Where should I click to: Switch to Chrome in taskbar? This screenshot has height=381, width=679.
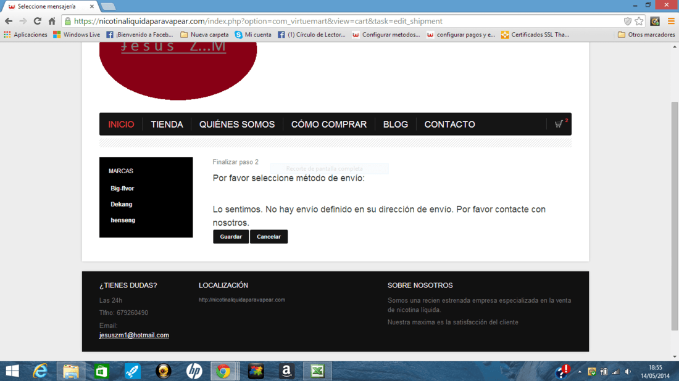[223, 371]
